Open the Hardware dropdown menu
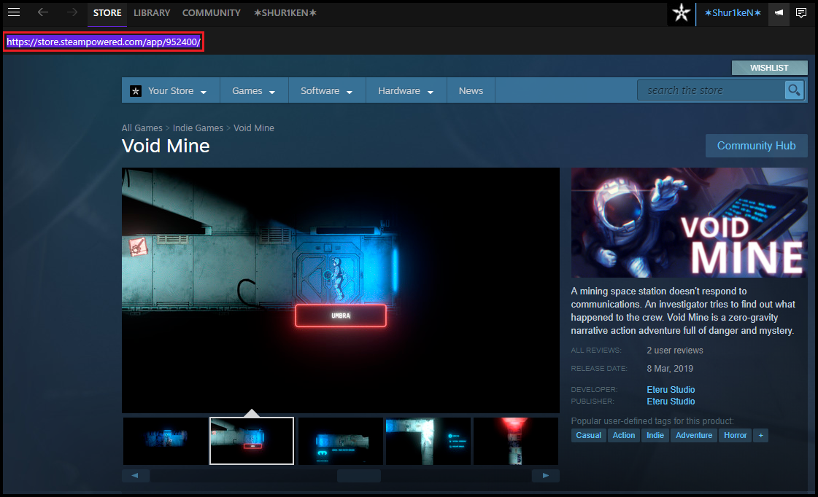 [x=405, y=91]
